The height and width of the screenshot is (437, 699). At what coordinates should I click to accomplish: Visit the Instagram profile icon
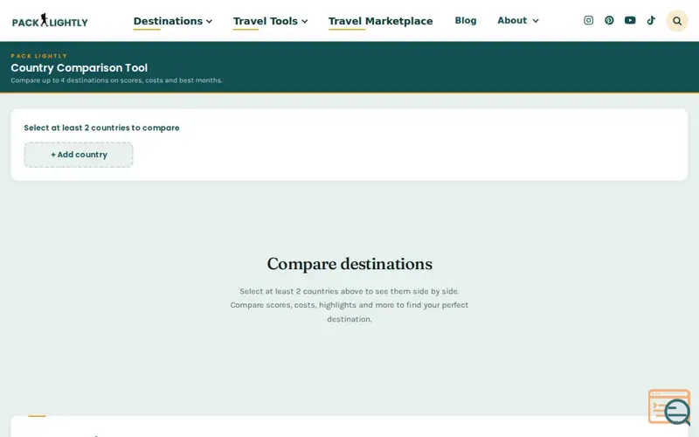(x=588, y=20)
